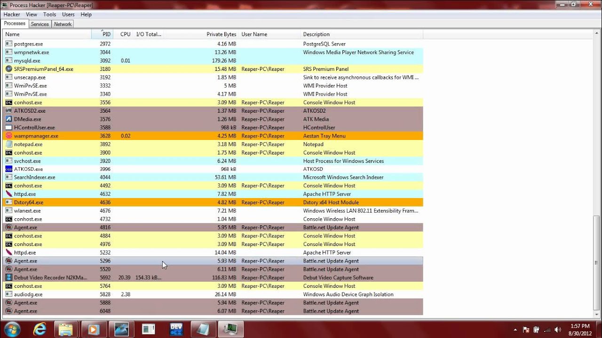Select Agent.exe with PID 5888
Screen dimensions: 602x338
click(213, 303)
